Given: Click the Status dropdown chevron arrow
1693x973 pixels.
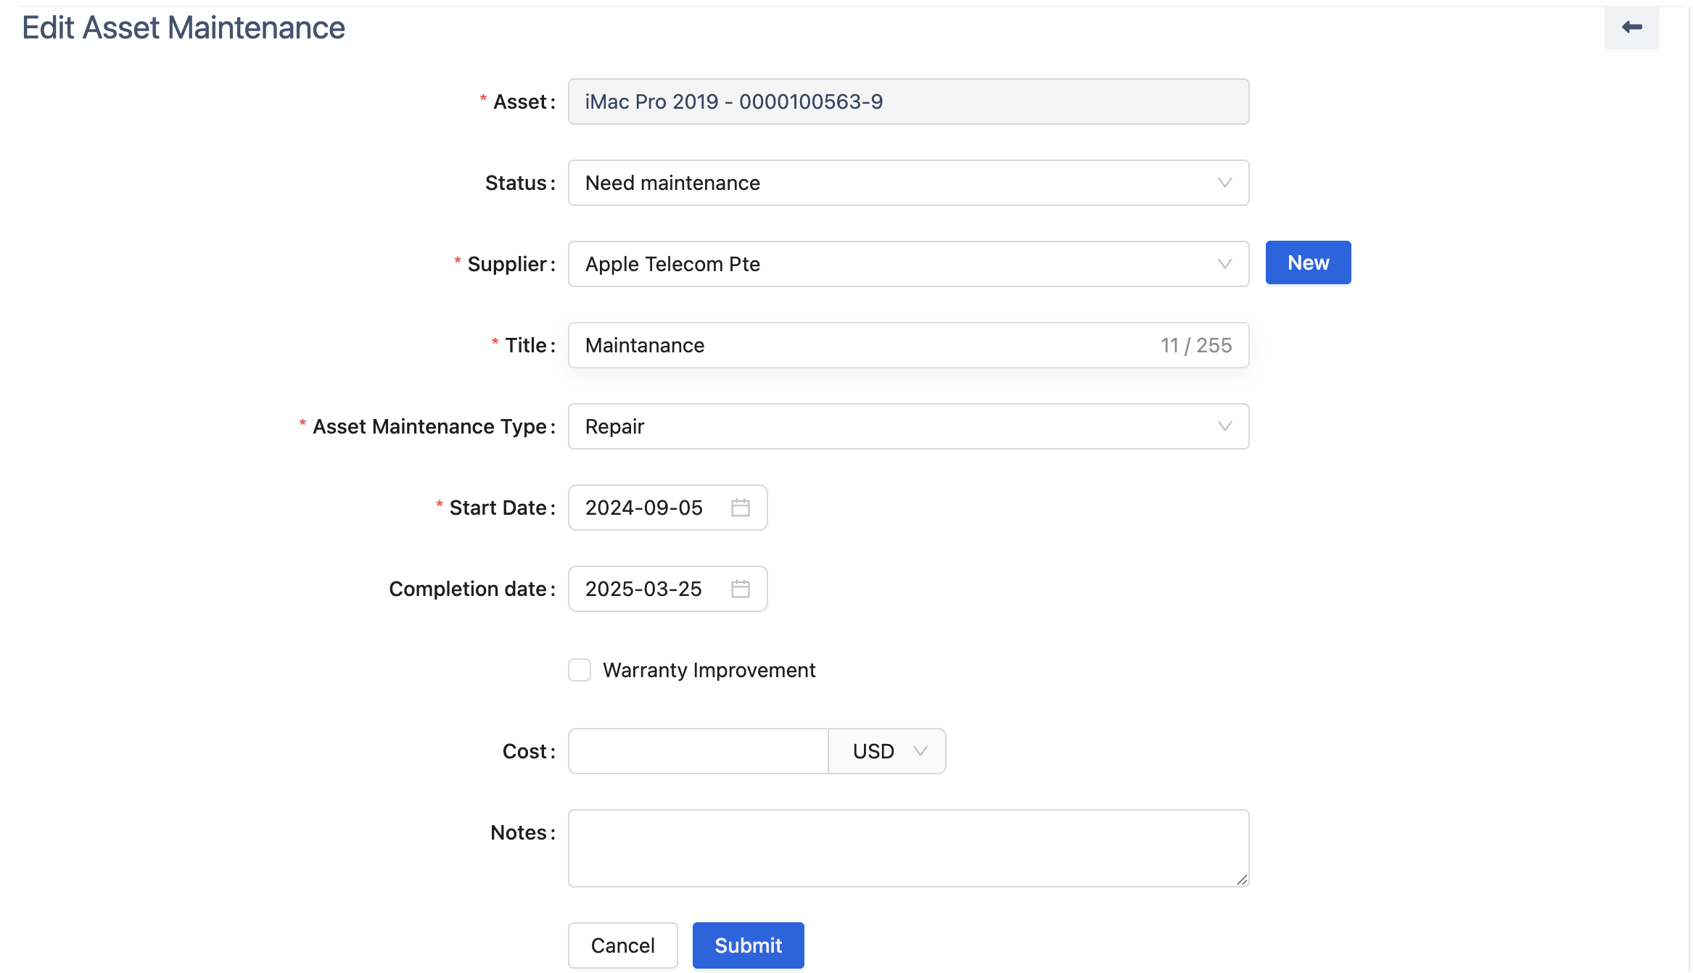Looking at the screenshot, I should (1224, 183).
